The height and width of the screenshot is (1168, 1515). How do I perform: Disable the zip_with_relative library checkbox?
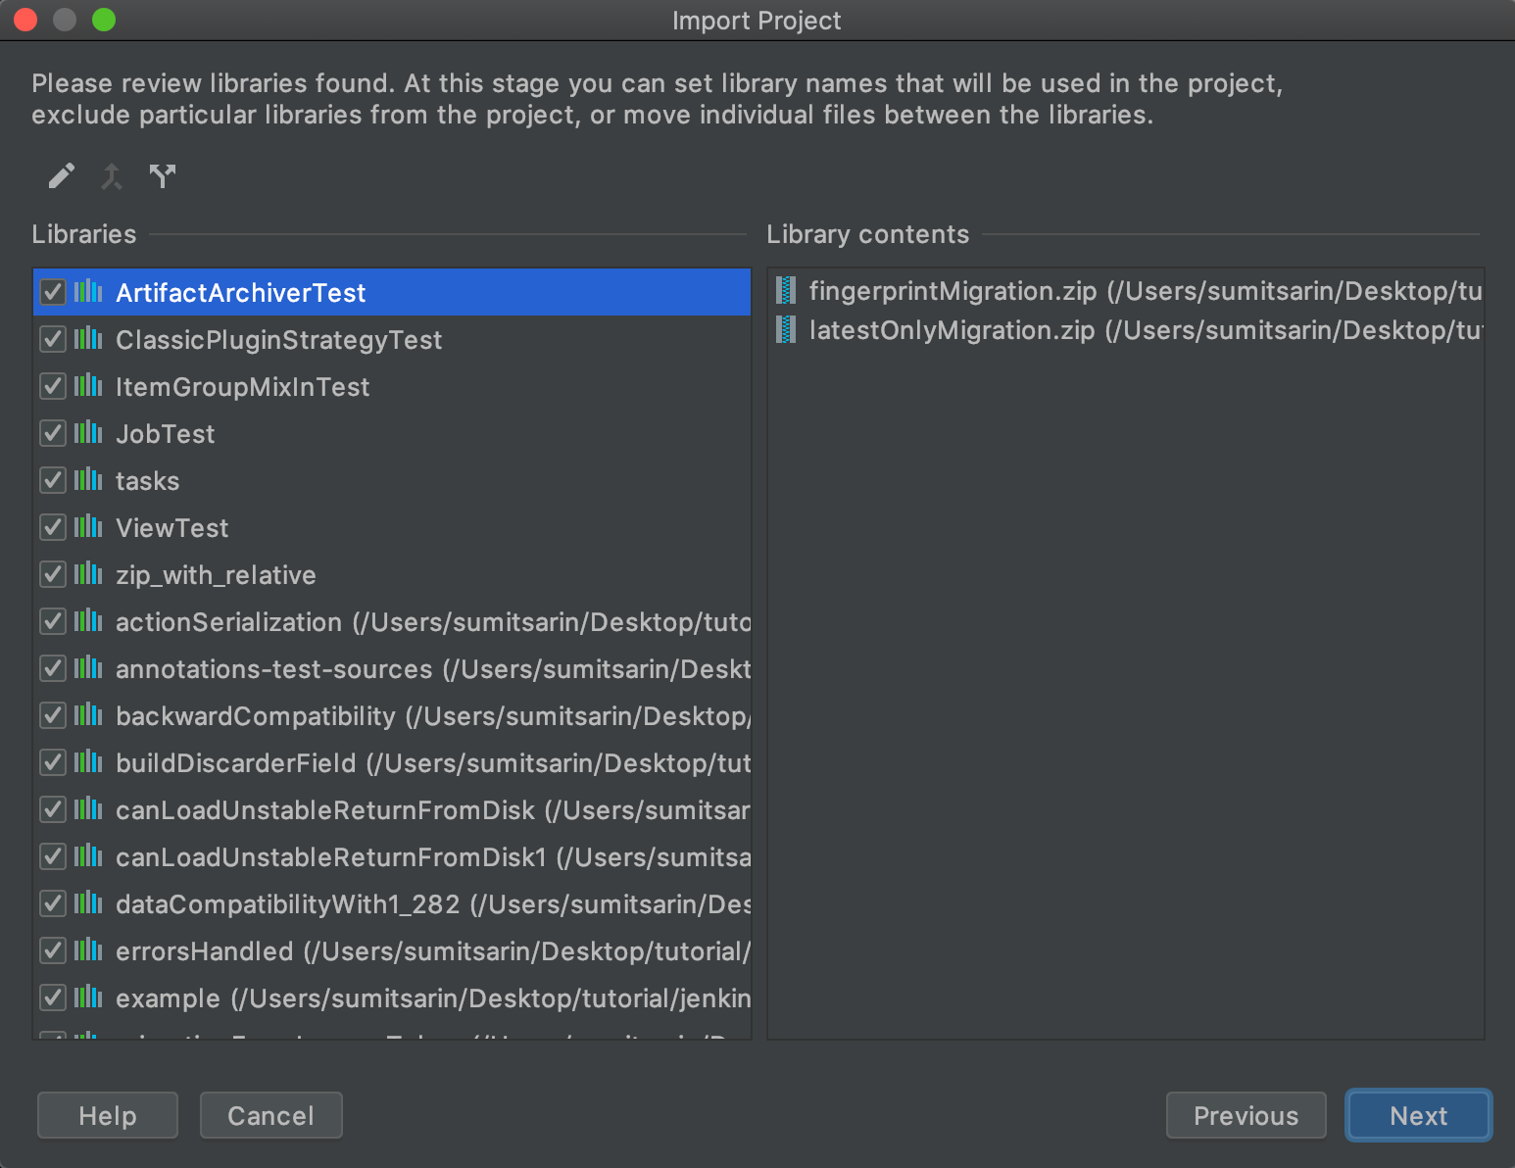[52, 574]
